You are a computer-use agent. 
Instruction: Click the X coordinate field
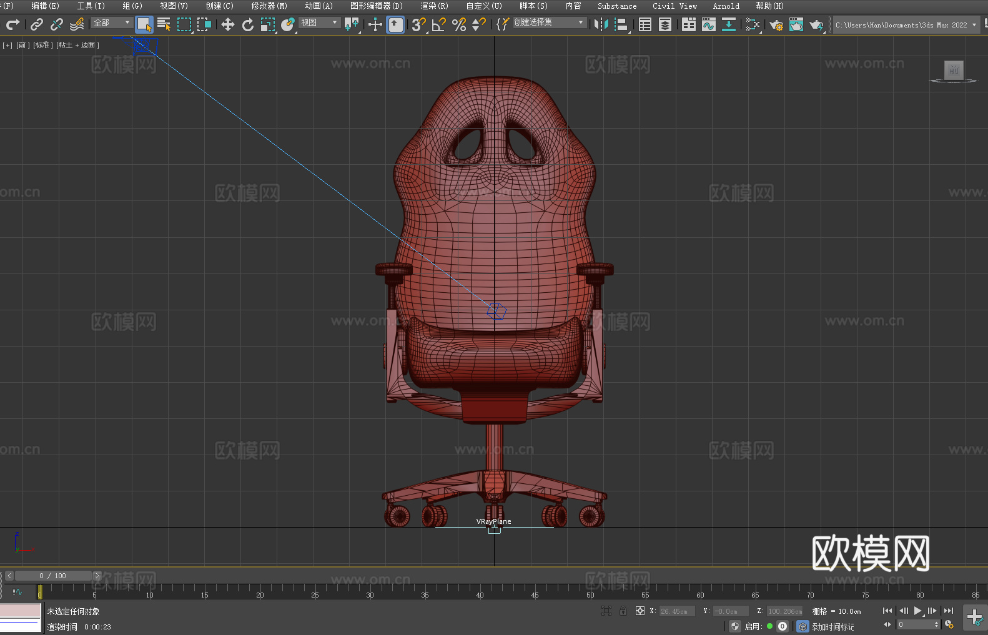pyautogui.click(x=677, y=611)
